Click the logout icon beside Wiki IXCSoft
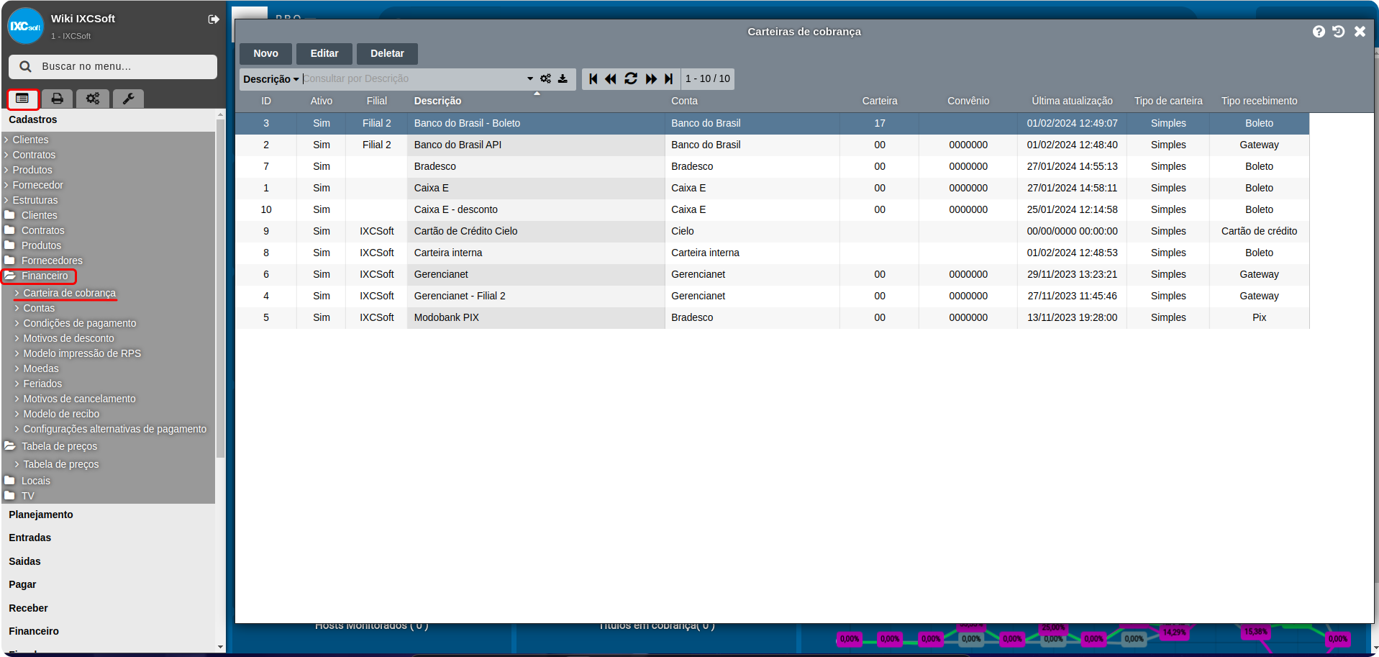This screenshot has width=1379, height=657. click(214, 19)
